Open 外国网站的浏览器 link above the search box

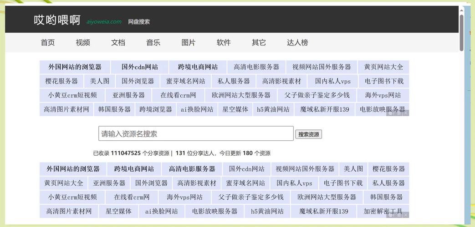pyautogui.click(x=75, y=67)
